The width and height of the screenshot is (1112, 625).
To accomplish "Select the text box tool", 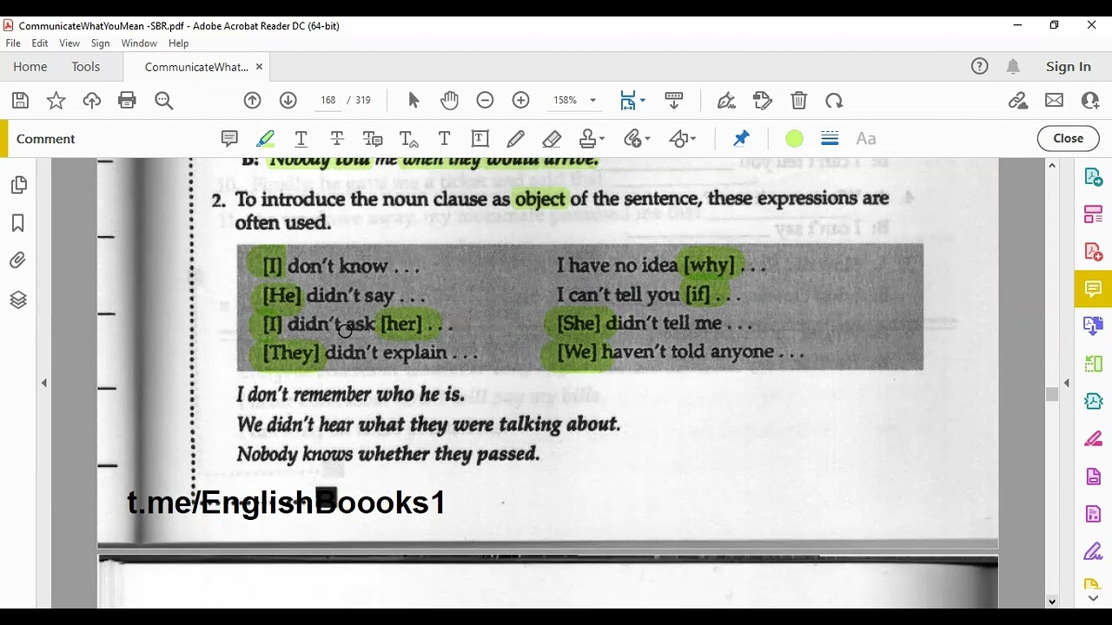I will [480, 139].
